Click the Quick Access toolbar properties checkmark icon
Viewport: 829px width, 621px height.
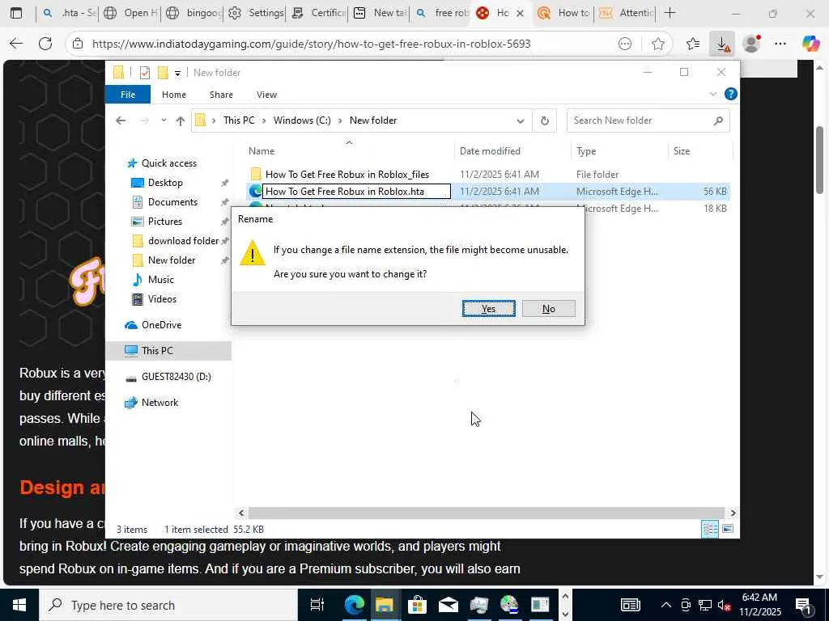[145, 73]
